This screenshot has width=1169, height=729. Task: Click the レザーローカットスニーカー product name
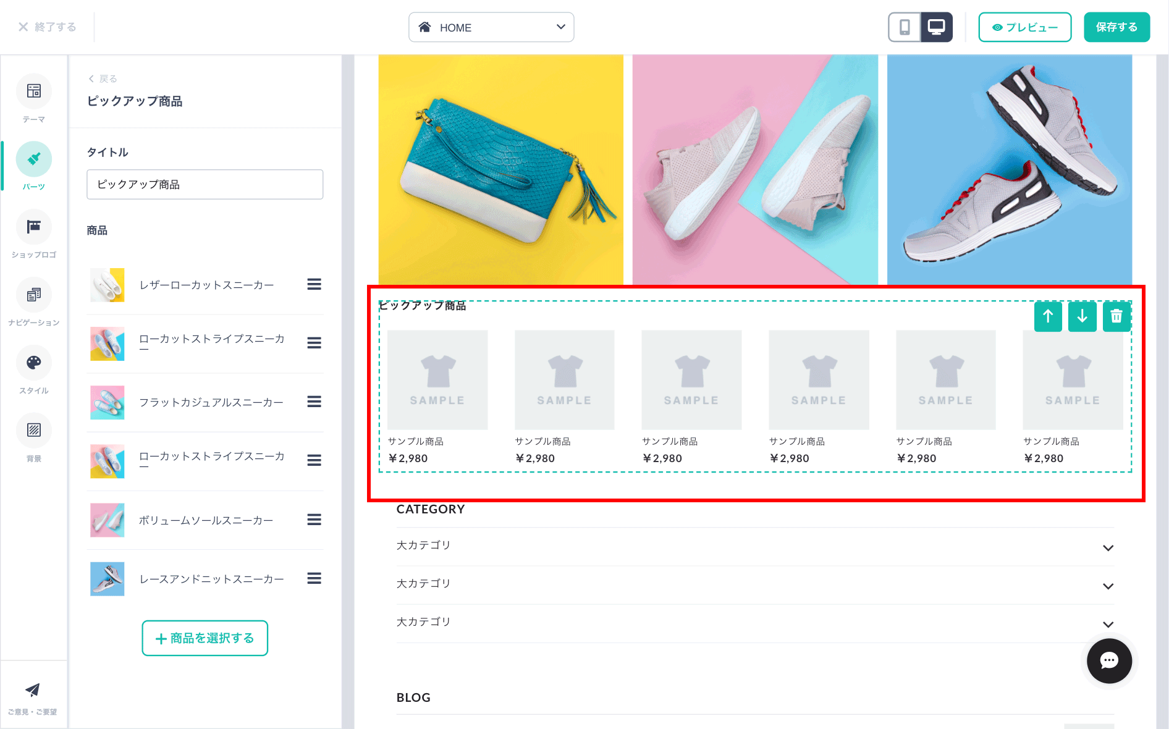tap(207, 285)
